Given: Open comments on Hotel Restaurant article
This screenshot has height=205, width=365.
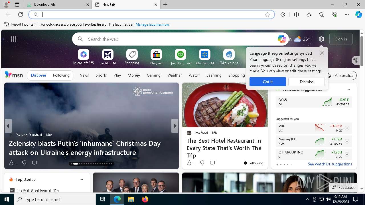Looking at the screenshot, I should pyautogui.click(x=212, y=163).
